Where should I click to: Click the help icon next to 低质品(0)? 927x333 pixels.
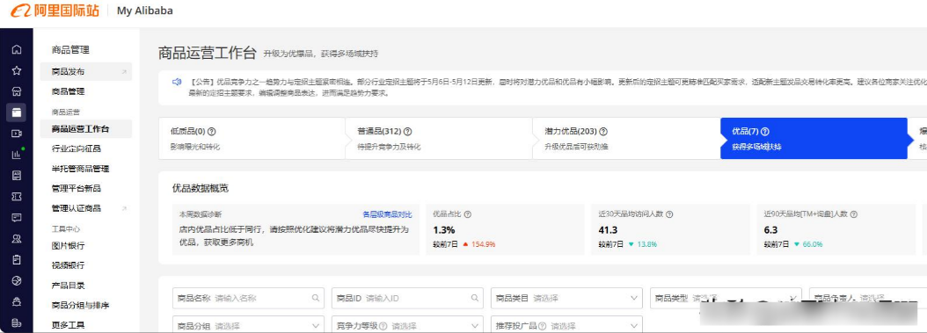click(x=212, y=132)
